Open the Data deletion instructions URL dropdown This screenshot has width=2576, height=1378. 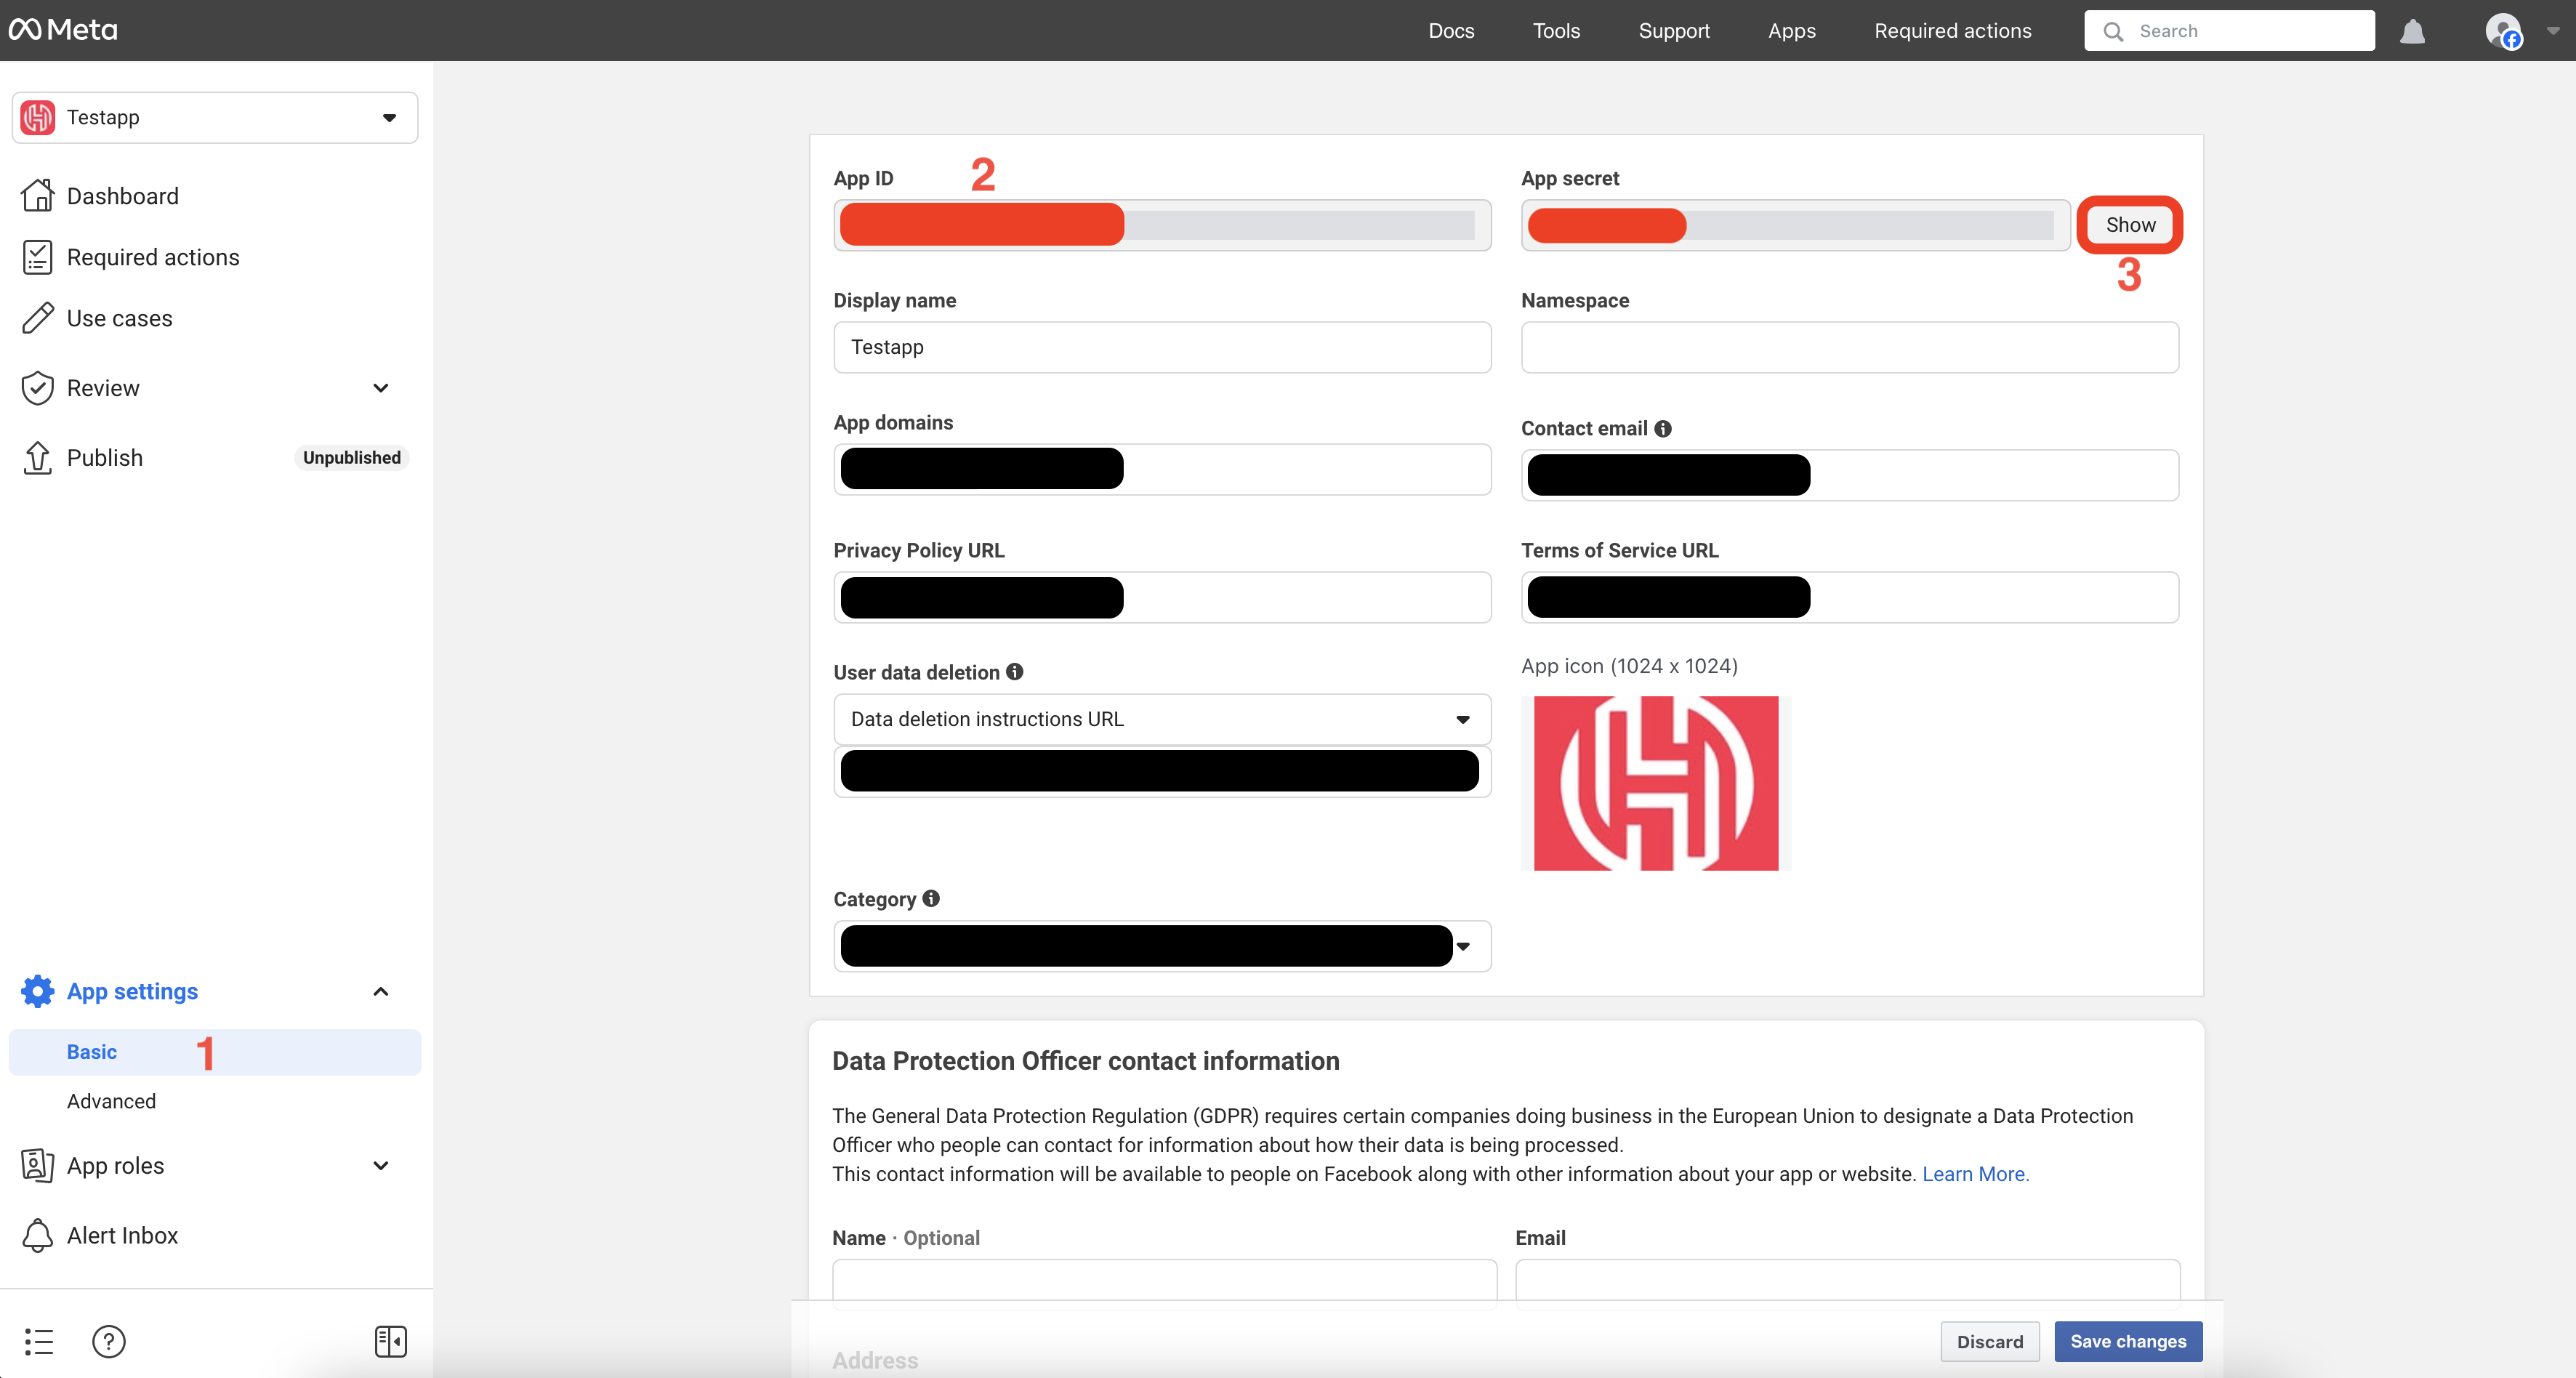[x=1162, y=719]
